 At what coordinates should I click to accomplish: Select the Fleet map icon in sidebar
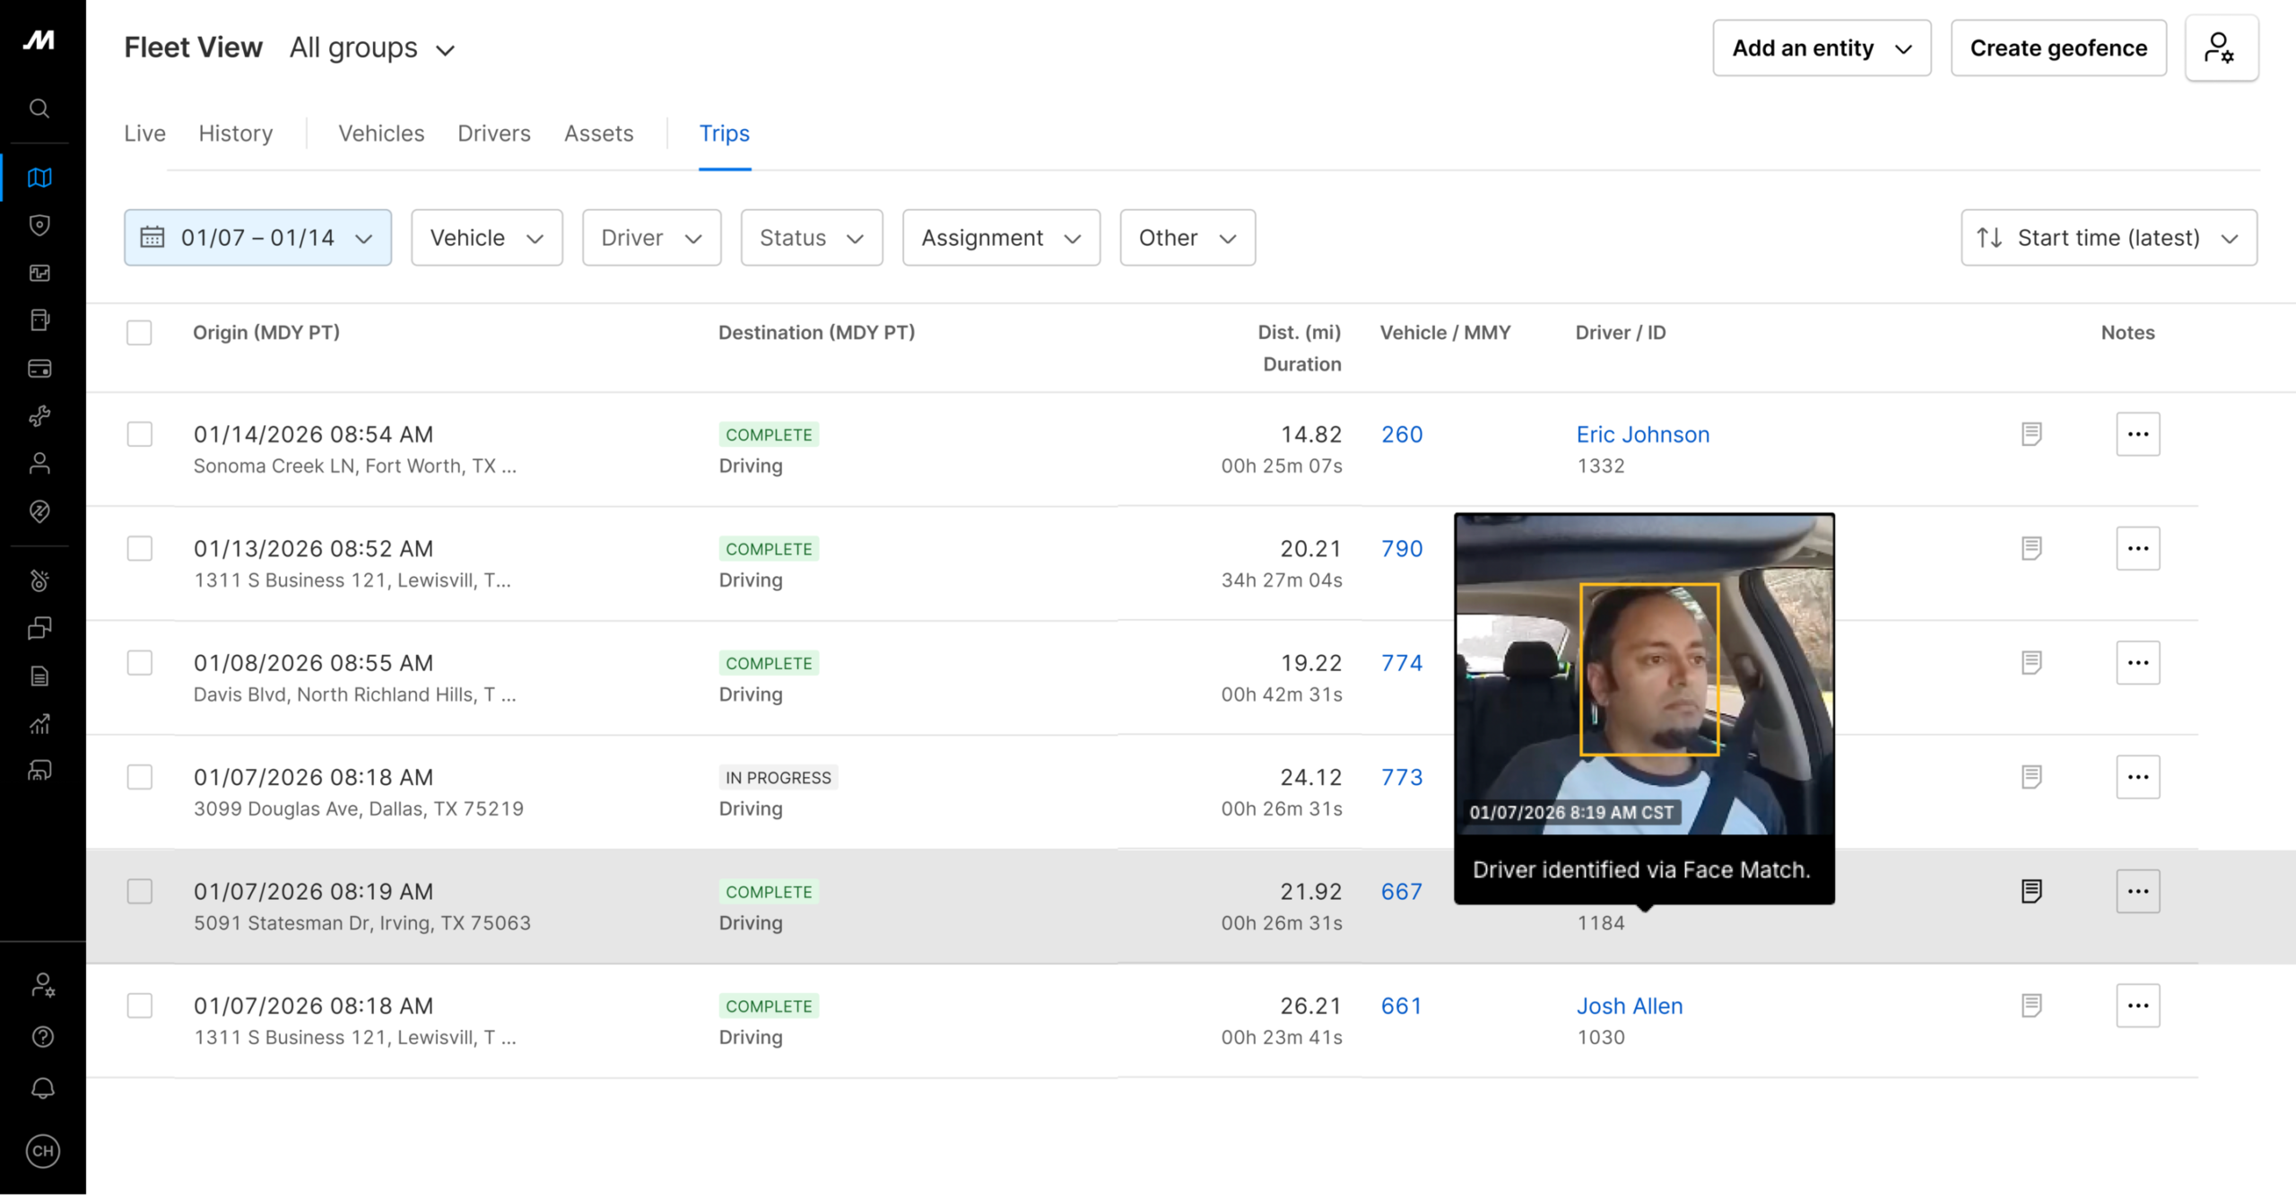tap(39, 178)
